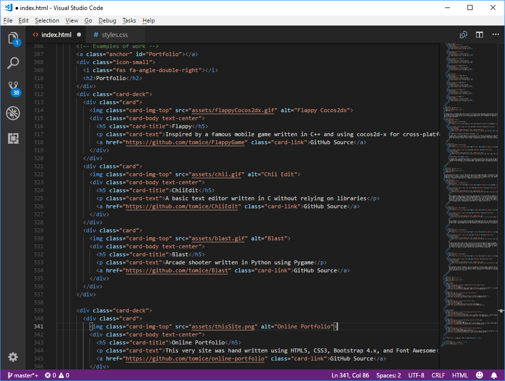Change language mode HTML
This screenshot has width=505, height=381.
click(460, 375)
